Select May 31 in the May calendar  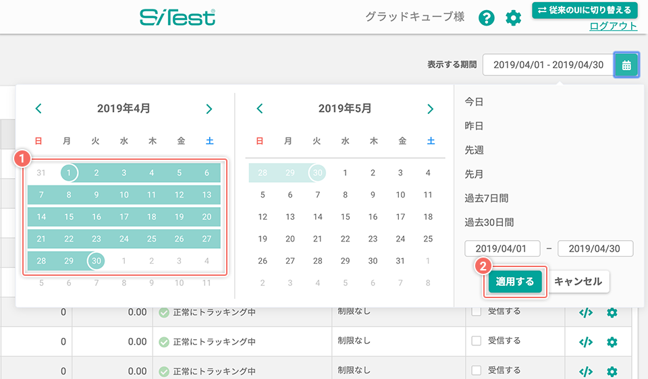400,260
